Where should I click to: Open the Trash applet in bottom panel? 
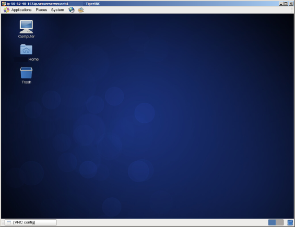(290, 222)
